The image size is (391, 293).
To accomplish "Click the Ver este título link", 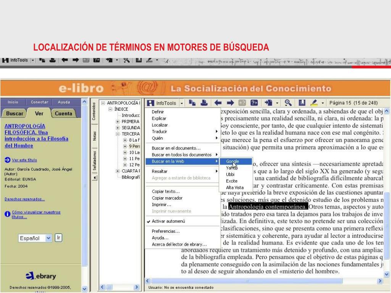I will point(24,160).
